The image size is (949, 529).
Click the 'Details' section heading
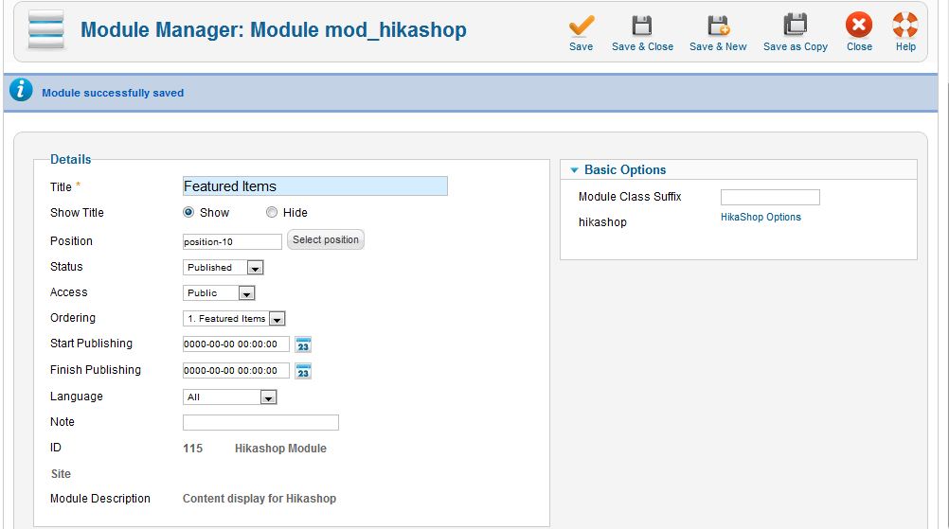[x=71, y=160]
